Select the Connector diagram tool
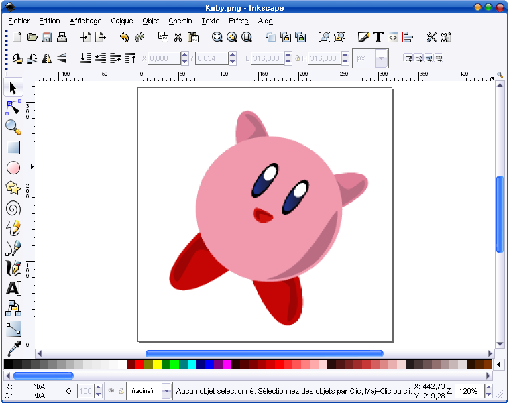509x403 pixels. 13,308
